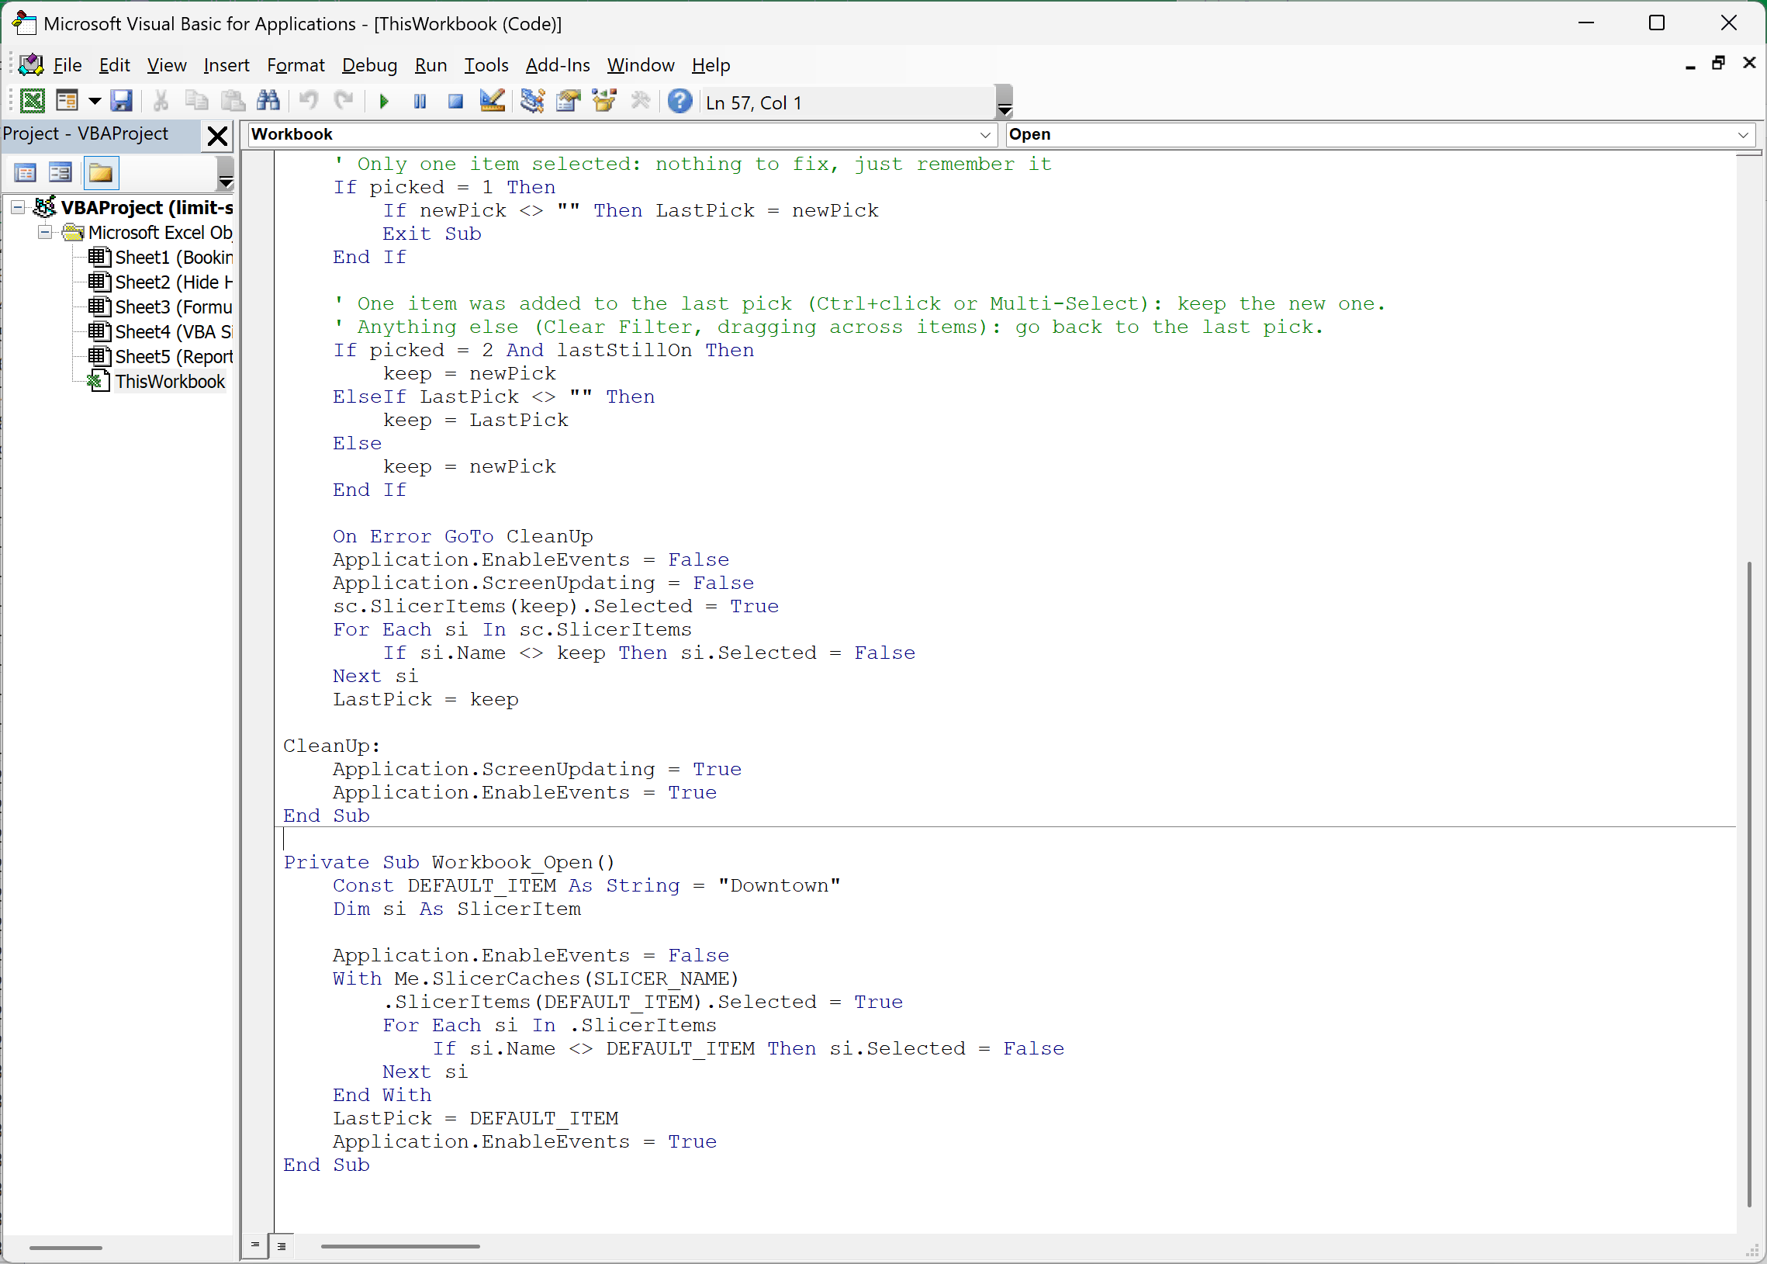Click the Paste clipboard icon
Screen dimensions: 1767x1264
tap(233, 101)
